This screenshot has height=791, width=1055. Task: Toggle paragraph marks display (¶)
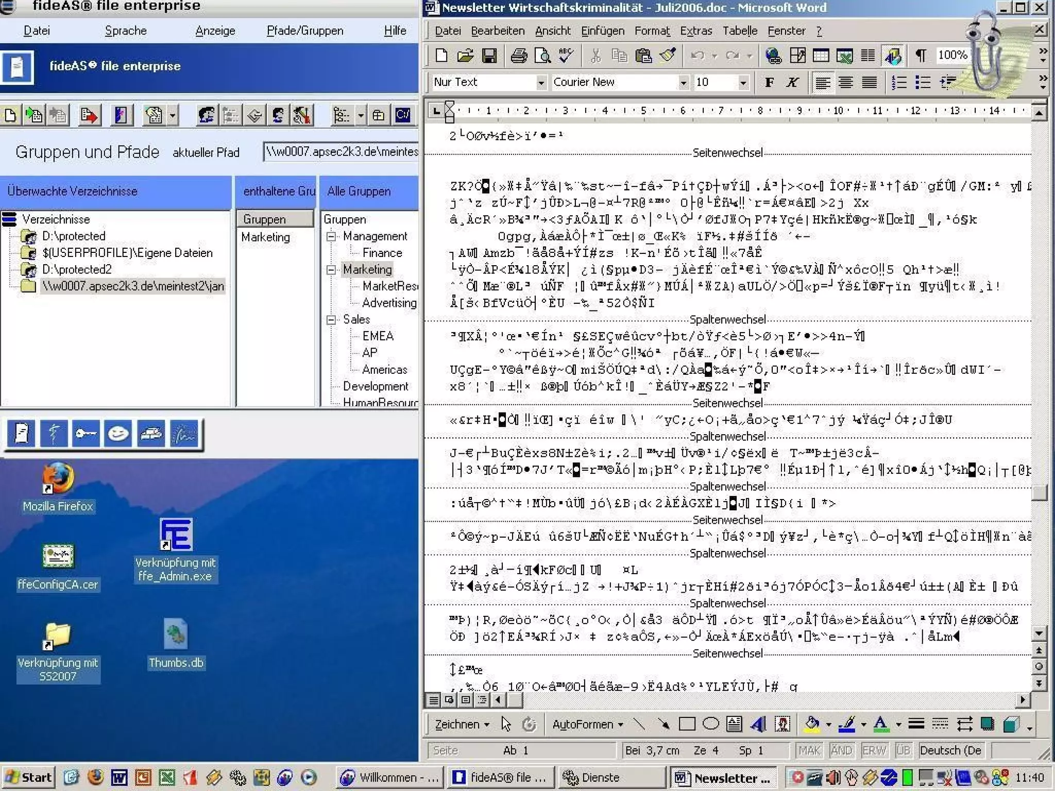coord(920,56)
